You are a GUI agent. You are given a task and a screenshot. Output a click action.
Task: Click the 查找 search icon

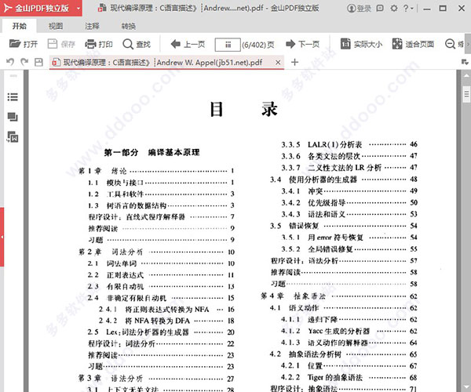click(x=128, y=44)
